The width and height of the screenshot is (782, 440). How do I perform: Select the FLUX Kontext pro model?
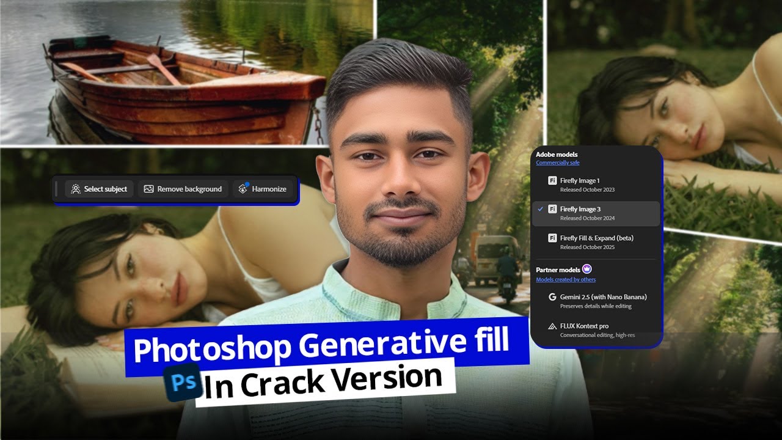(596, 330)
